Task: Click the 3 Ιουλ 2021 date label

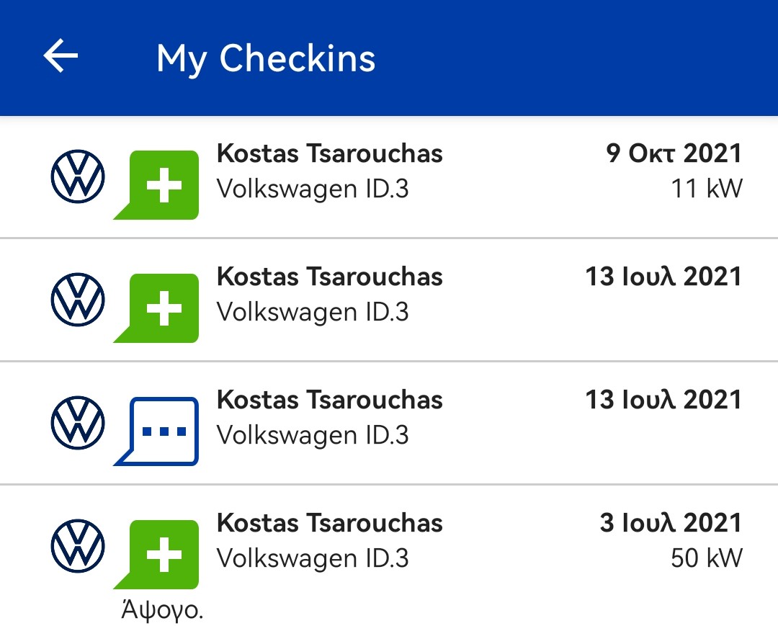Action: point(671,523)
